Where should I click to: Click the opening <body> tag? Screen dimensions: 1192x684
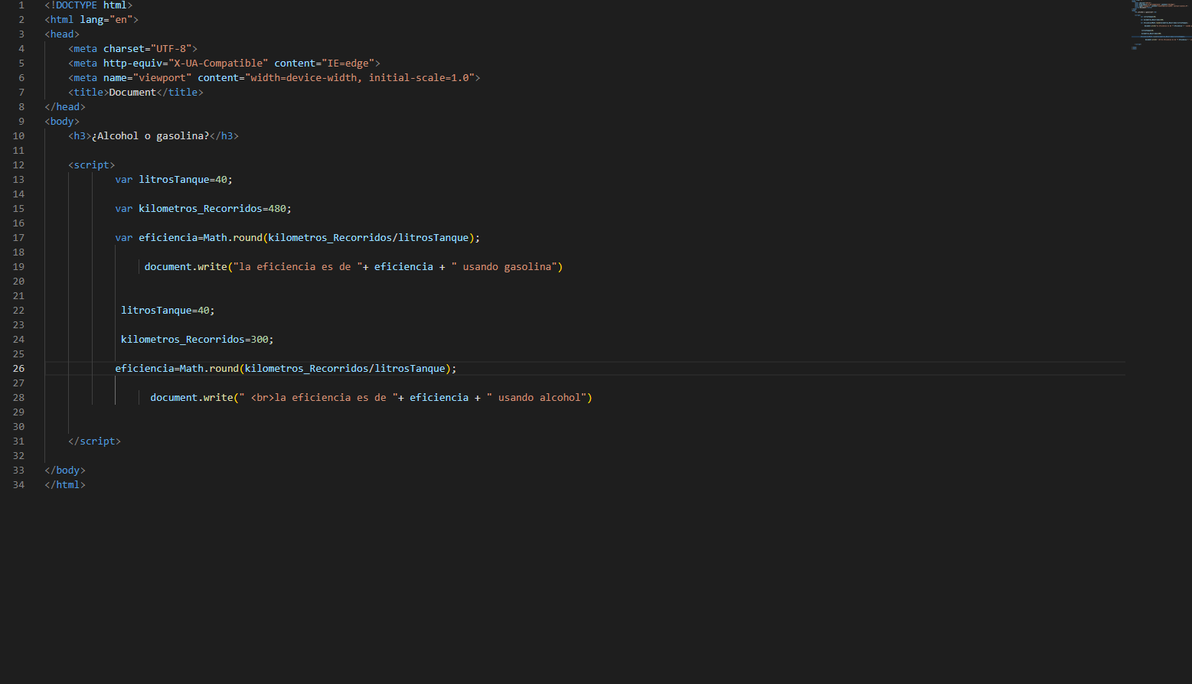coord(62,122)
